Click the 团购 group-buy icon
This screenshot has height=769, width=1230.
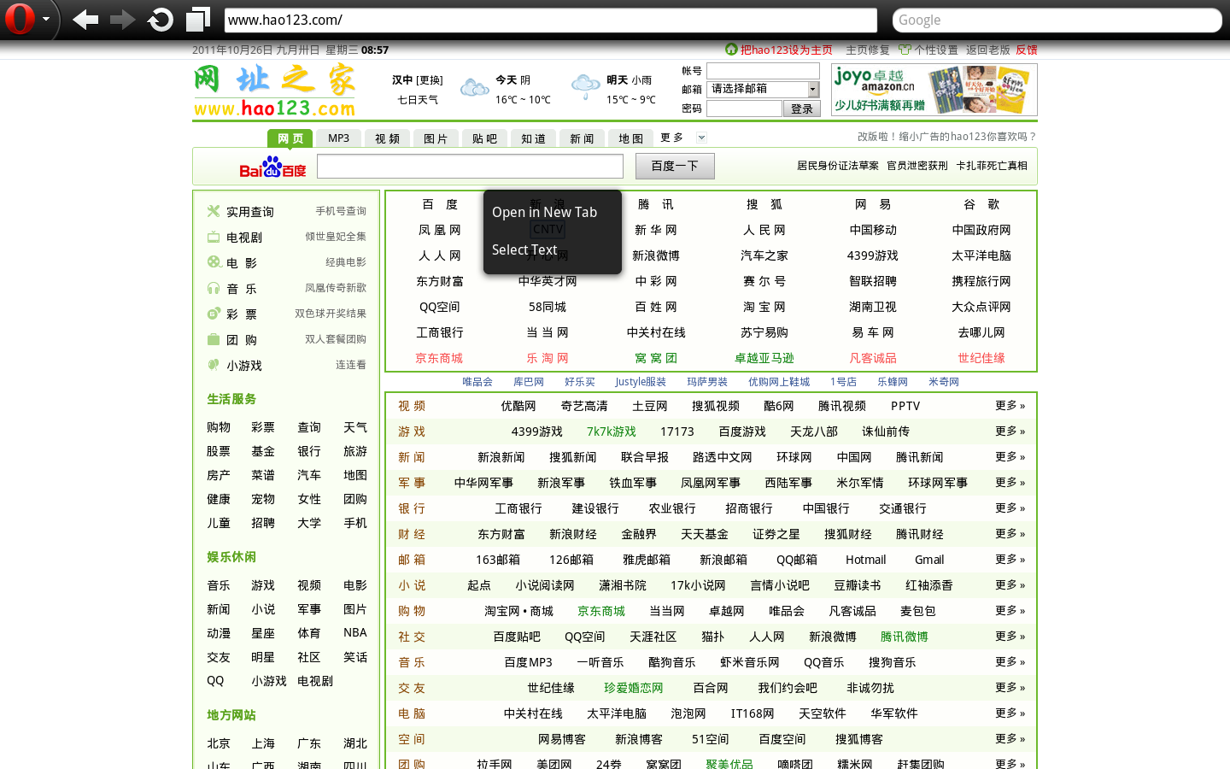[214, 339]
